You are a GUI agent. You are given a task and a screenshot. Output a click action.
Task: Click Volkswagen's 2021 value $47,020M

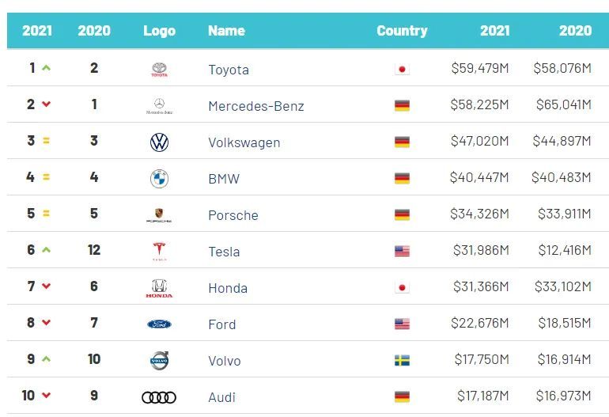coord(479,142)
